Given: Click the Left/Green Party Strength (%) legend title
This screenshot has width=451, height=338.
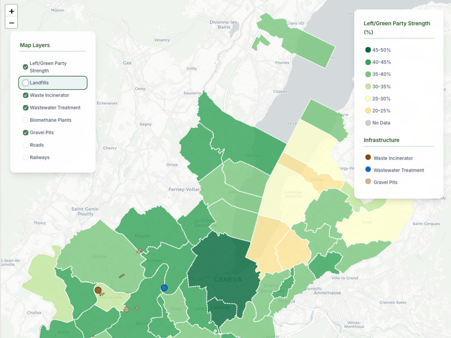Looking at the screenshot, I should (397, 27).
